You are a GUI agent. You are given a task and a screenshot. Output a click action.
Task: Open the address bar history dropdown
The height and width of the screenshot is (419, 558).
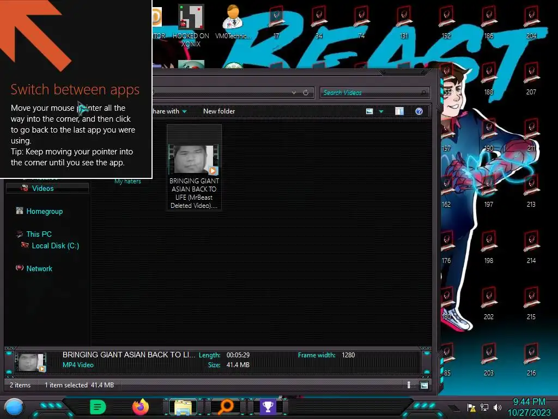coord(294,93)
